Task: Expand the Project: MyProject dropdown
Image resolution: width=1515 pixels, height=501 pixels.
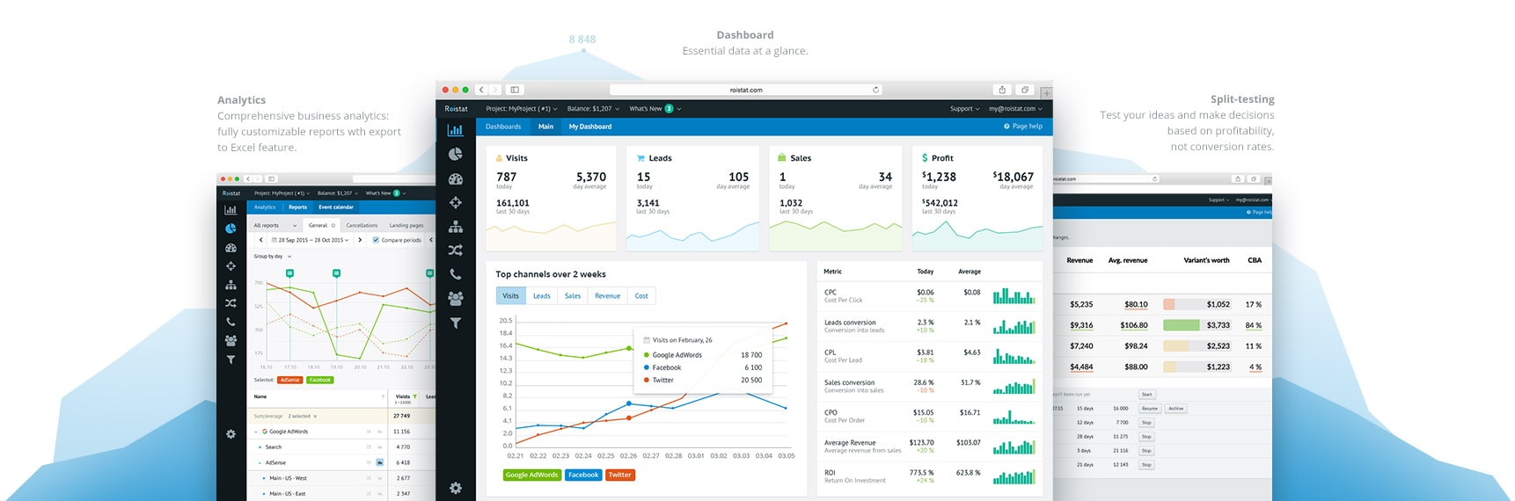Action: point(521,109)
